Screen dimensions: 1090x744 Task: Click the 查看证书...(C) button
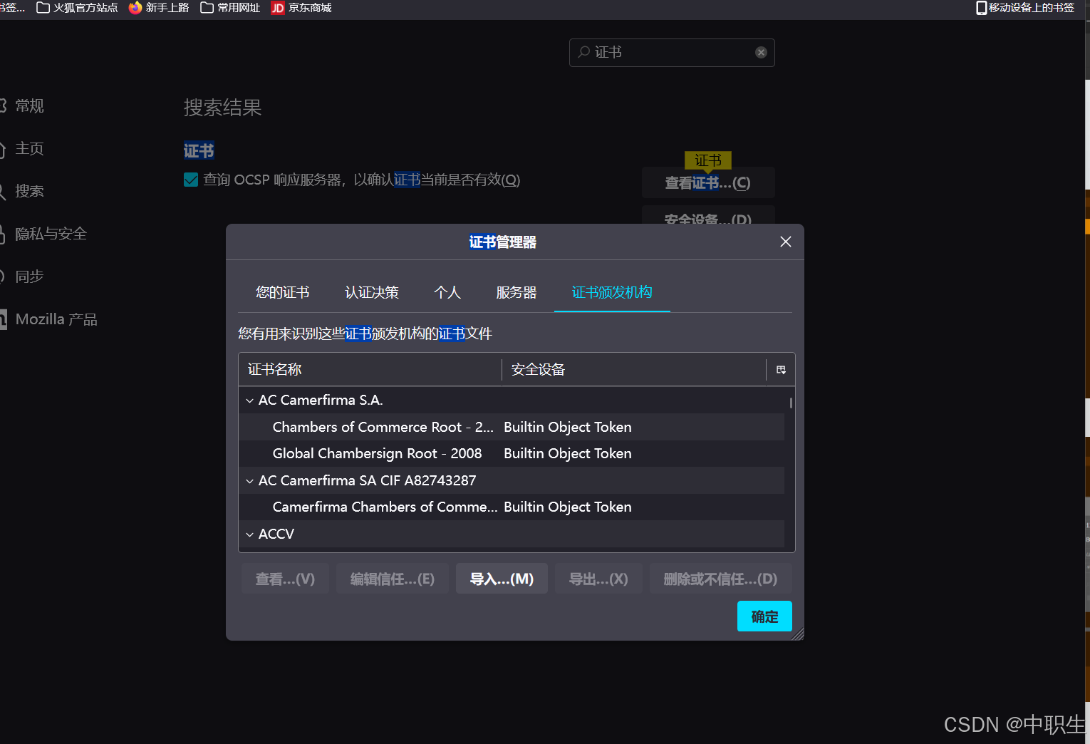pyautogui.click(x=707, y=182)
